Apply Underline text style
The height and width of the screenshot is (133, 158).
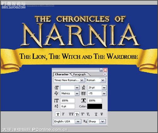coord(96,114)
